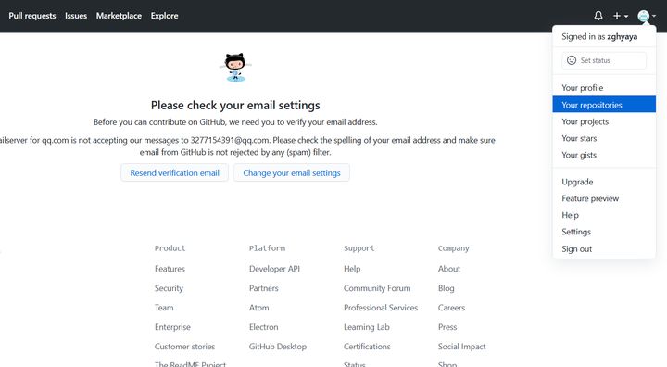This screenshot has width=667, height=367.
Task: Click Resend verification email button
Action: pyautogui.click(x=174, y=172)
